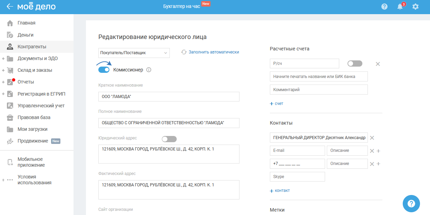The height and width of the screenshot is (215, 430).
Task: Click the header help question mark
Action: (x=384, y=7)
